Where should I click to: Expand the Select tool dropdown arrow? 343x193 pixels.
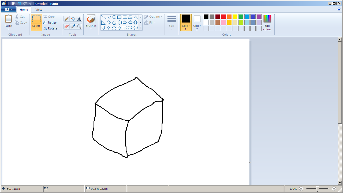(36, 29)
